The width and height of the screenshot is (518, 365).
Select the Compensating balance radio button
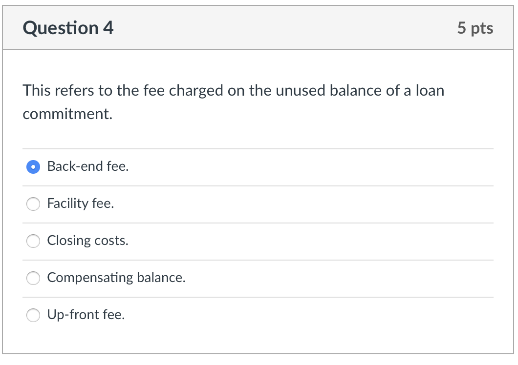tap(33, 278)
